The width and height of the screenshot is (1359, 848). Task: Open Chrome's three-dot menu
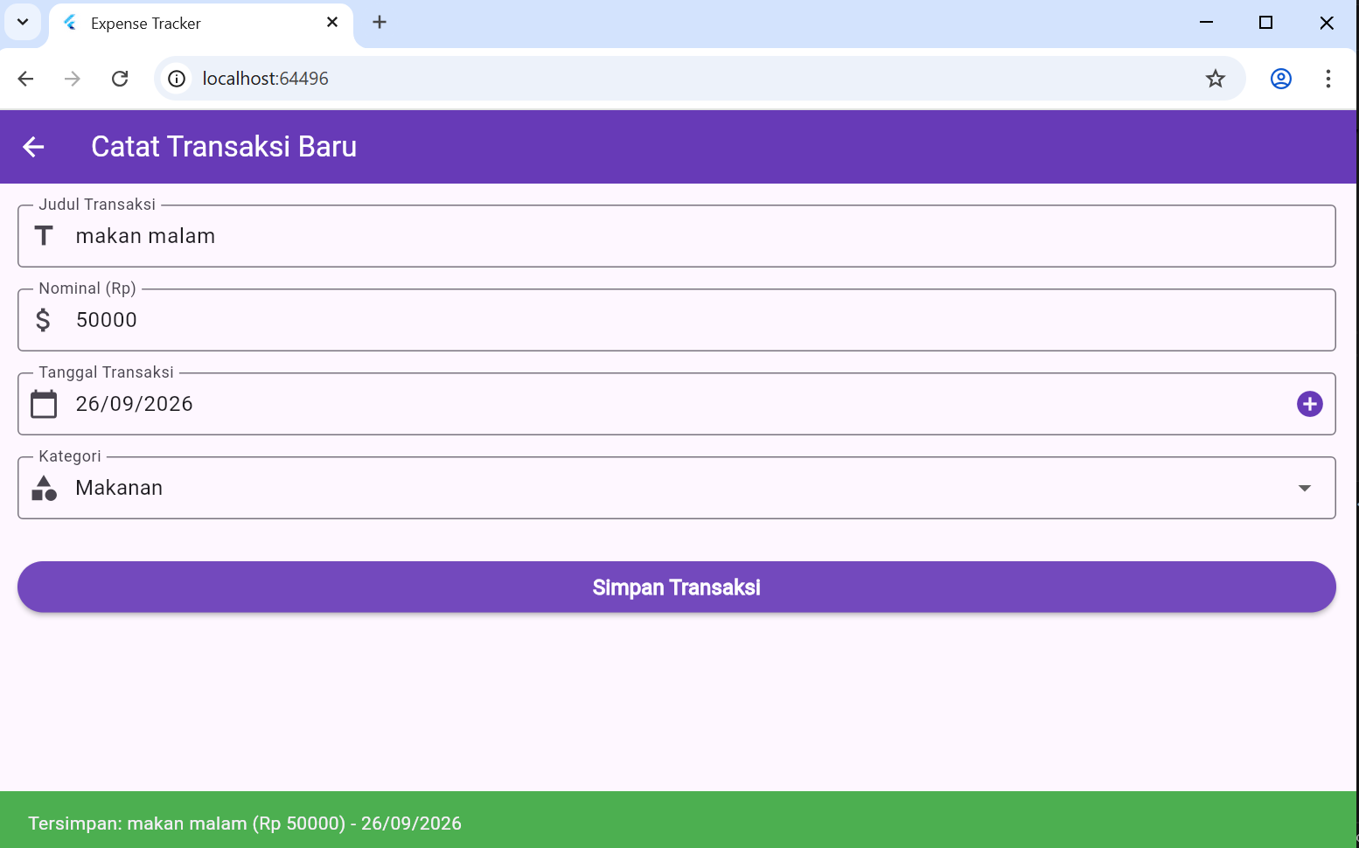click(x=1328, y=79)
